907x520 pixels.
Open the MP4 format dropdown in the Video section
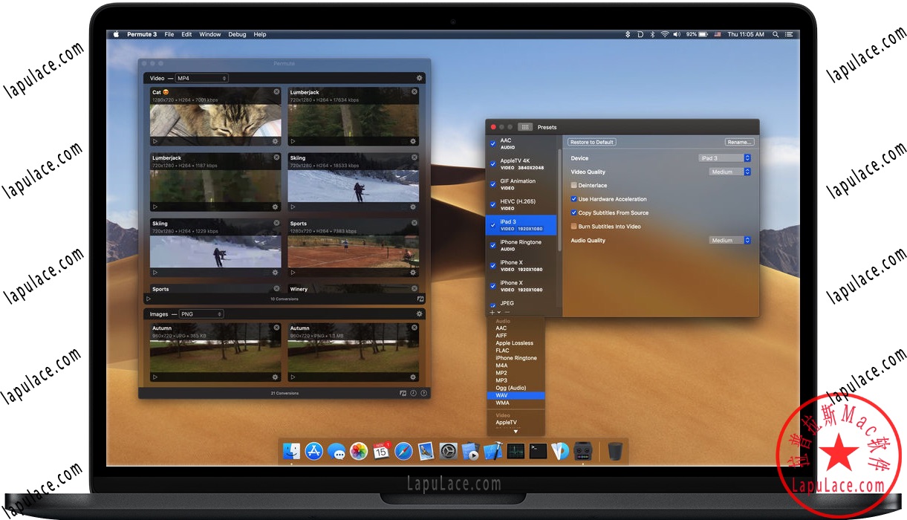coord(201,78)
